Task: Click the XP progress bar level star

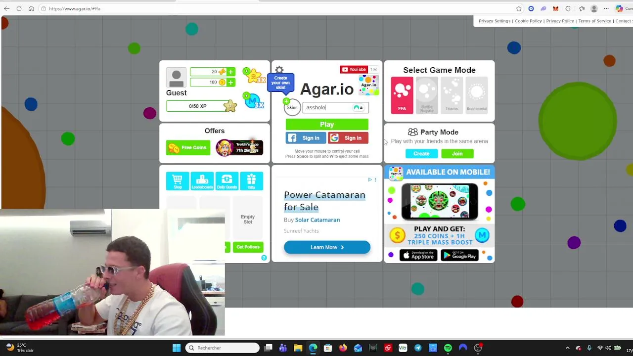Action: [x=230, y=106]
